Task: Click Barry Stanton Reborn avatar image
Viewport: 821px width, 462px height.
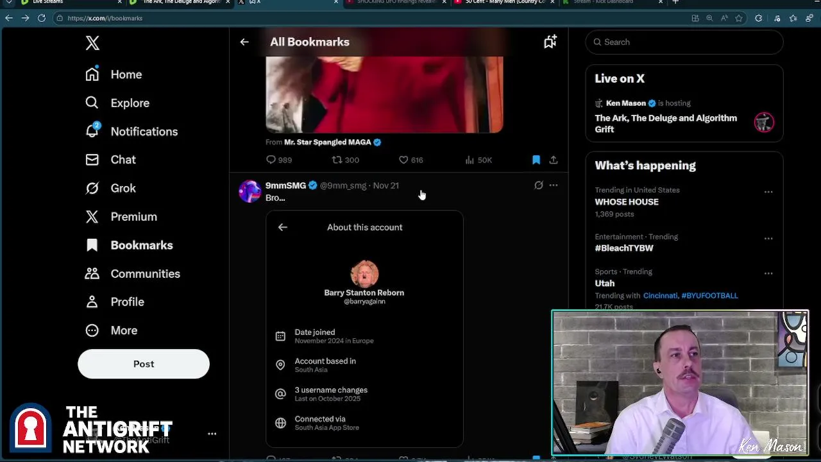Action: (364, 273)
